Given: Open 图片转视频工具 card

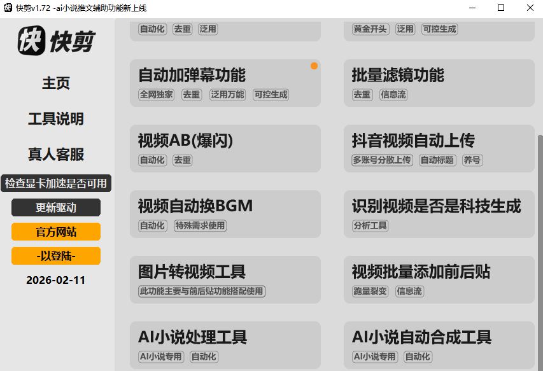Looking at the screenshot, I should pos(225,279).
